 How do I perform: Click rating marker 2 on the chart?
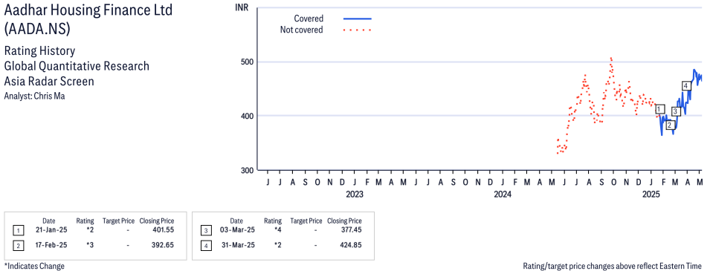coord(671,125)
